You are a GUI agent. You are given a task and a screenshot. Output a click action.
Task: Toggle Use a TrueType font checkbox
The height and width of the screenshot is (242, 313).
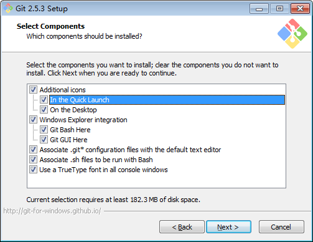(x=33, y=170)
